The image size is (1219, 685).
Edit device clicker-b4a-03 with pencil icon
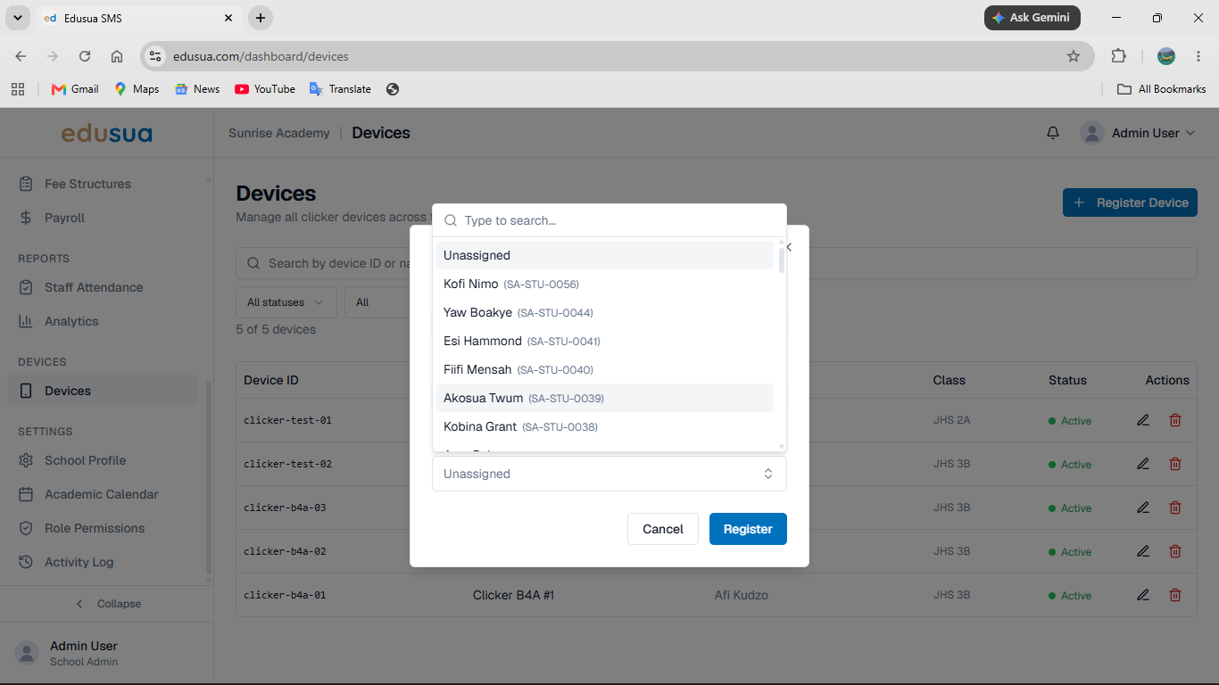pos(1143,508)
